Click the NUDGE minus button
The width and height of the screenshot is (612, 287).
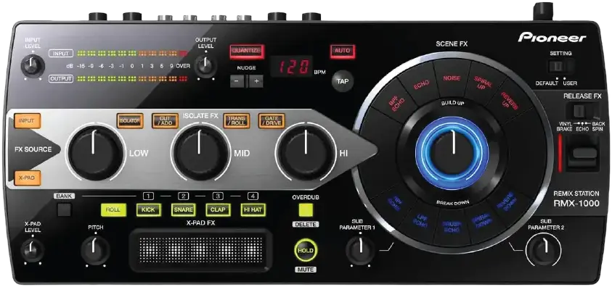[x=237, y=81]
